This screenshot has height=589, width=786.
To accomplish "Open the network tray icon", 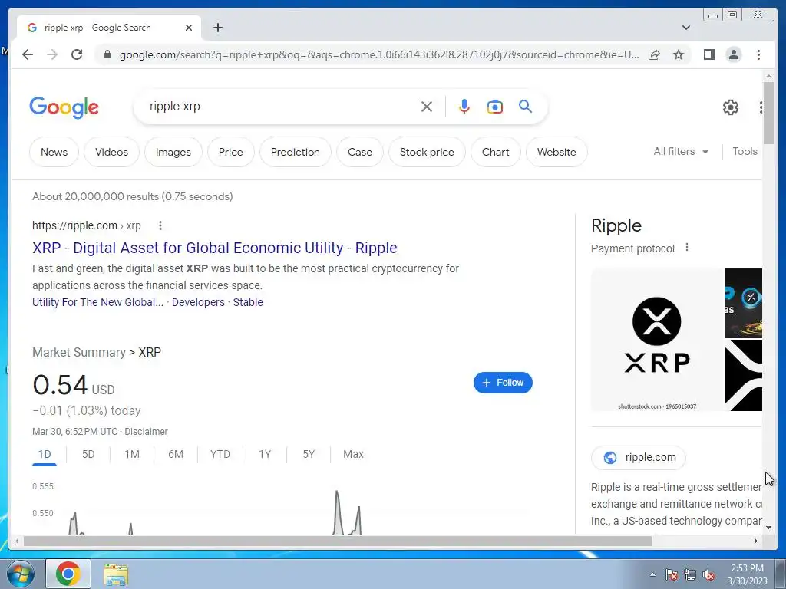I will [690, 574].
